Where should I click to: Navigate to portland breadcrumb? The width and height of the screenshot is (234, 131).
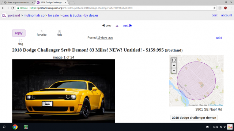click(14, 15)
